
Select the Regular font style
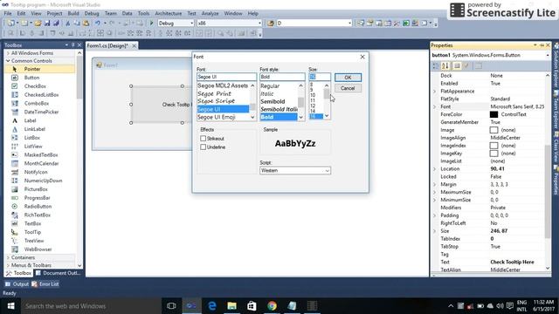(x=270, y=86)
